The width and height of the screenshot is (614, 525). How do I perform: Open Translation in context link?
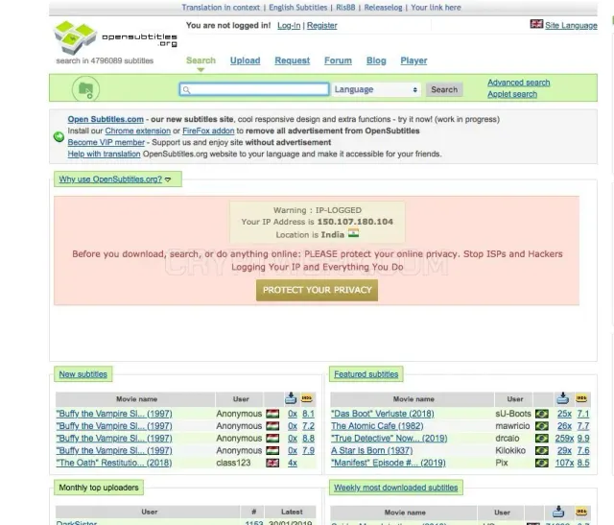click(x=221, y=8)
